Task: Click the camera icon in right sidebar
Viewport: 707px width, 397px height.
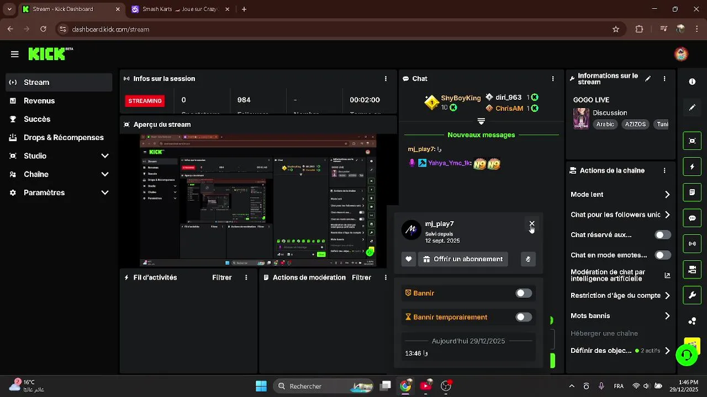Action: [x=692, y=270]
